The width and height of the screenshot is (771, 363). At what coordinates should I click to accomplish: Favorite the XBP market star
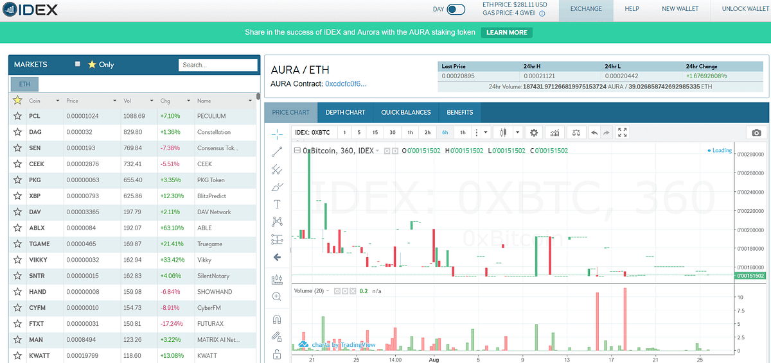(17, 196)
